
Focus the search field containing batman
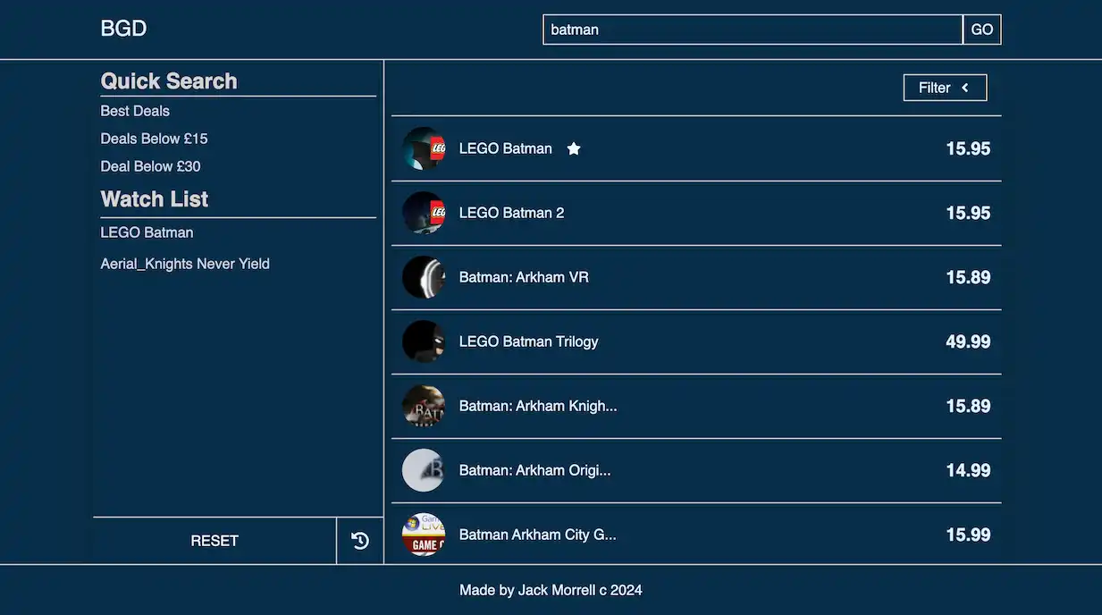(753, 29)
